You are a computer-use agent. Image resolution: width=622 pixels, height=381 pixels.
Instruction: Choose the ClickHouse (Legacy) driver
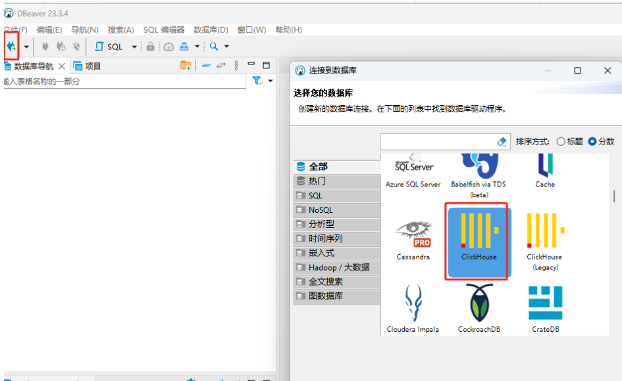pos(545,242)
